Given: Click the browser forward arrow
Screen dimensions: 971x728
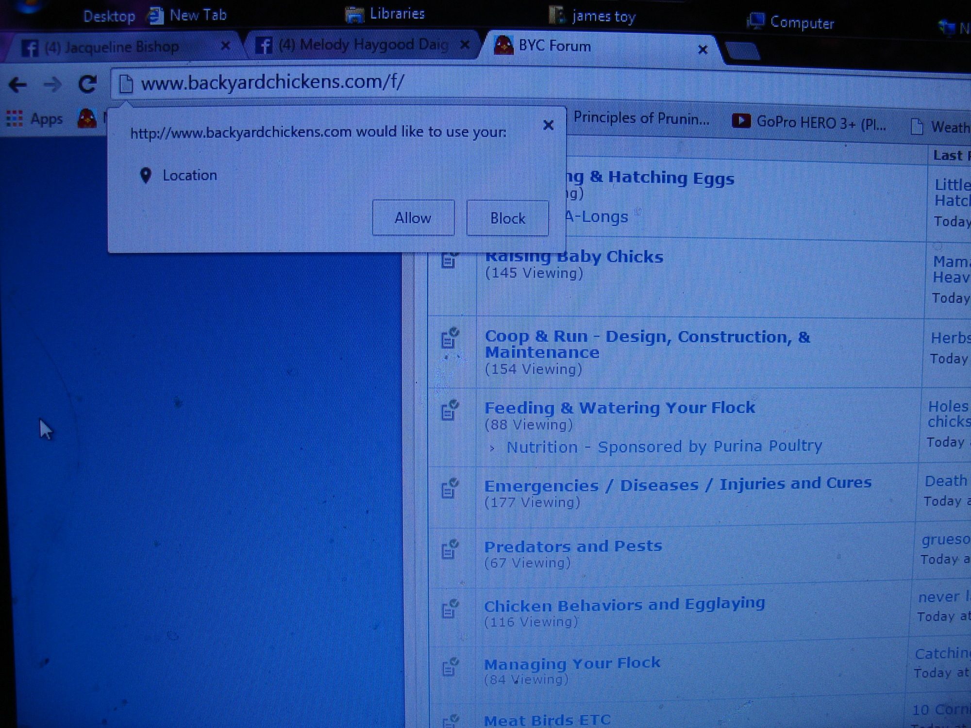Looking at the screenshot, I should [52, 85].
